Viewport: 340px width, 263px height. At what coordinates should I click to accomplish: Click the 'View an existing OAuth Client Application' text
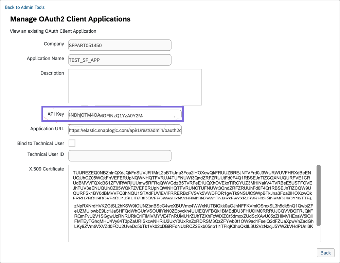coord(53,31)
